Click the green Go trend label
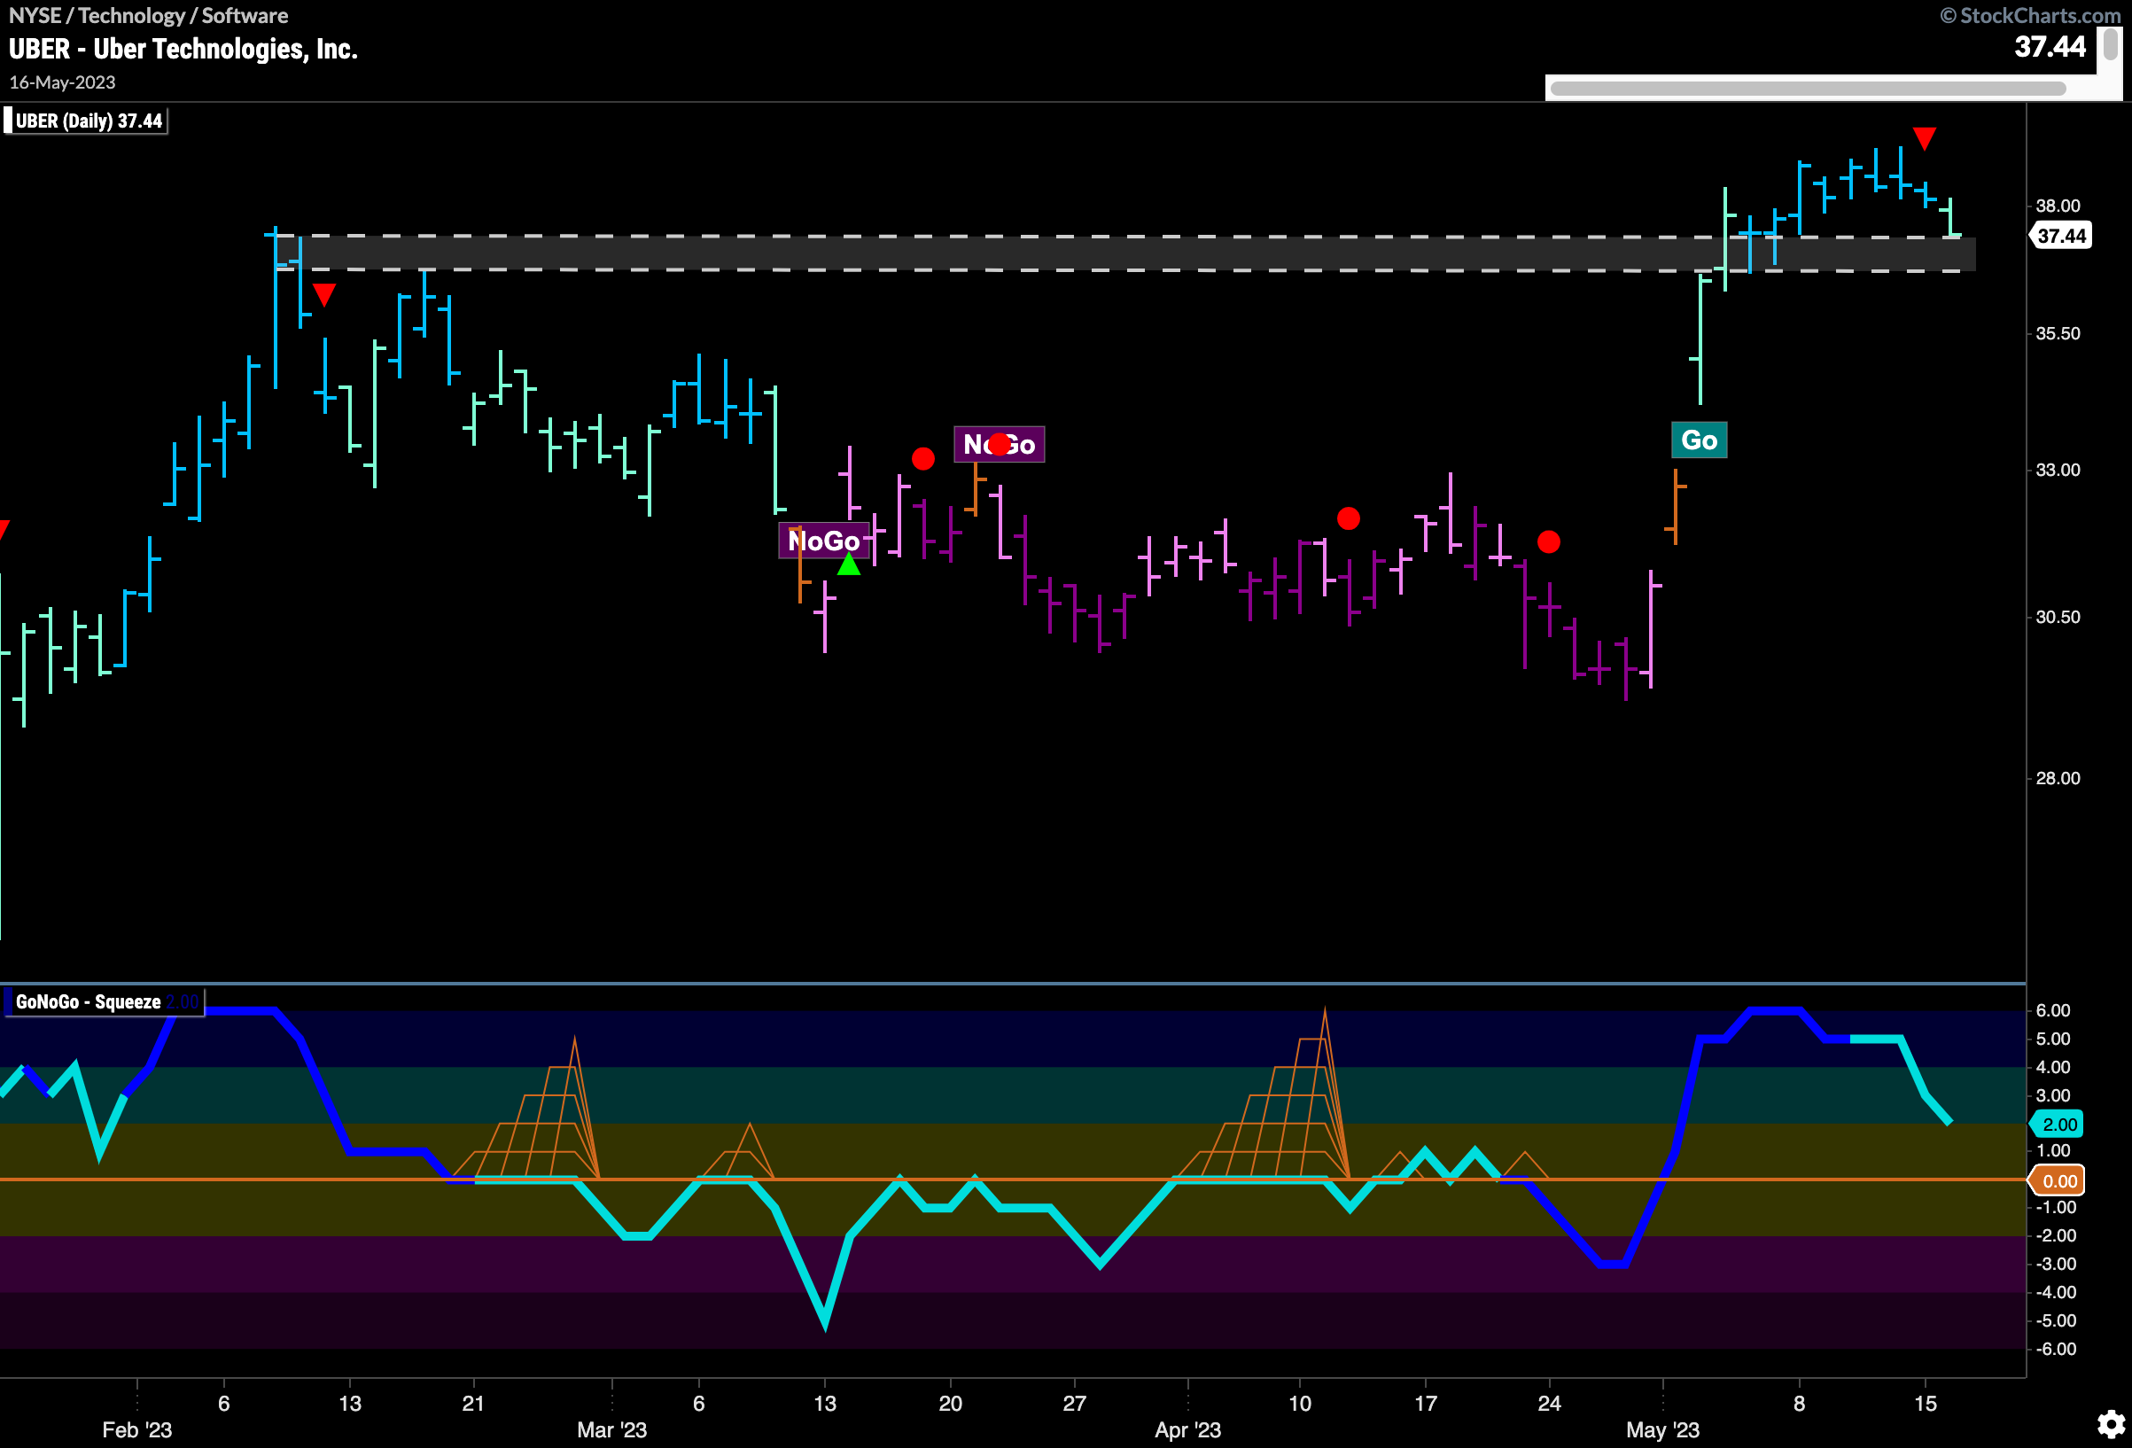The image size is (2132, 1448). click(1699, 440)
